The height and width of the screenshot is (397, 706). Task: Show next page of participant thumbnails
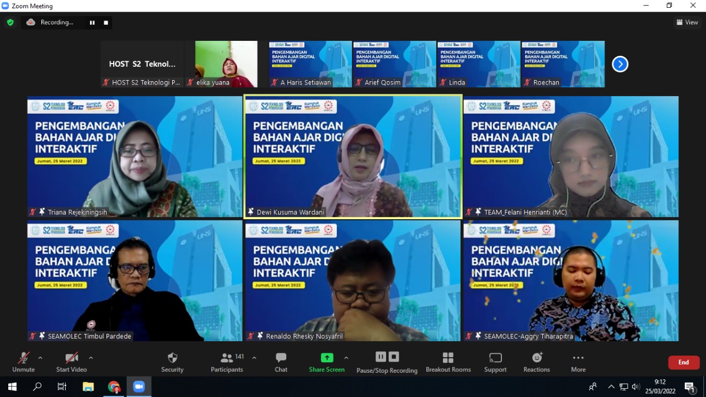pos(620,64)
